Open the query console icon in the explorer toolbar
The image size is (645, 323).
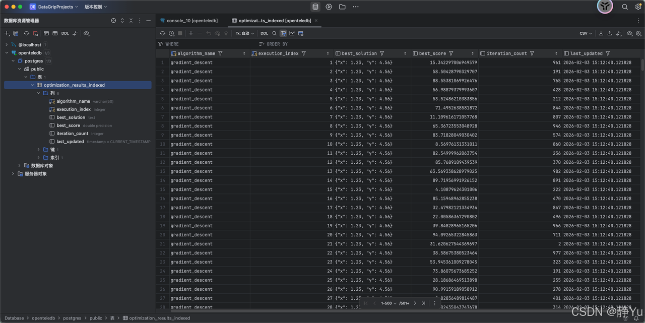point(46,33)
